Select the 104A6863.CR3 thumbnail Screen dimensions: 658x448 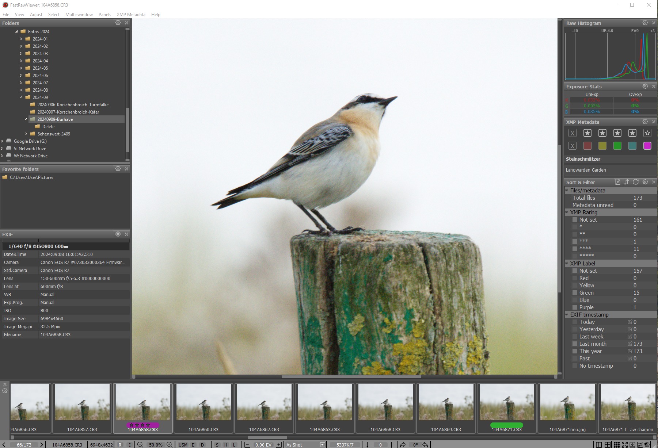[324, 407]
